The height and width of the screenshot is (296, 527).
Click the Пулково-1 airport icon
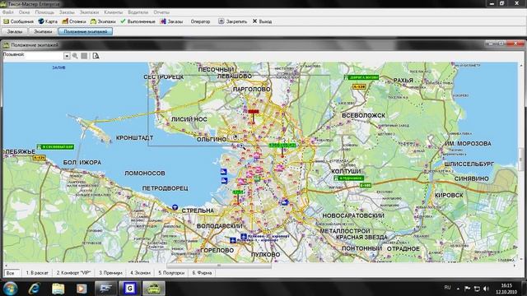[232, 240]
